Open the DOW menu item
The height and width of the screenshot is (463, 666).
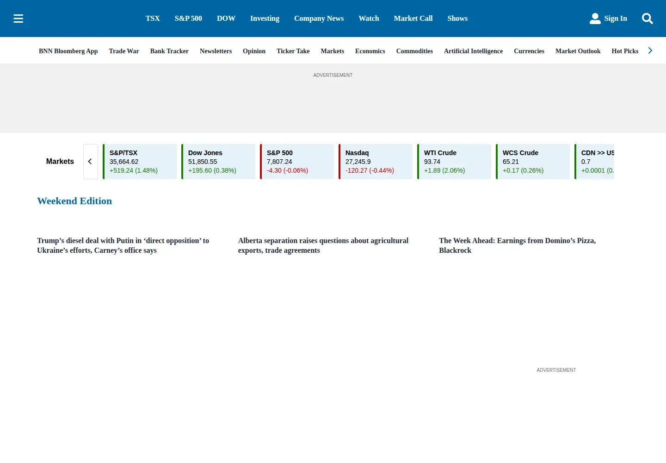226,19
